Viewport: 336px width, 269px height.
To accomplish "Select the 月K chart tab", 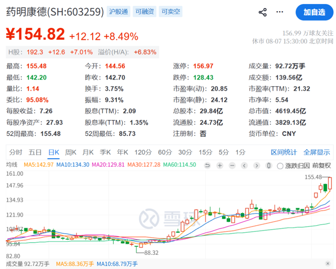I will point(88,153).
